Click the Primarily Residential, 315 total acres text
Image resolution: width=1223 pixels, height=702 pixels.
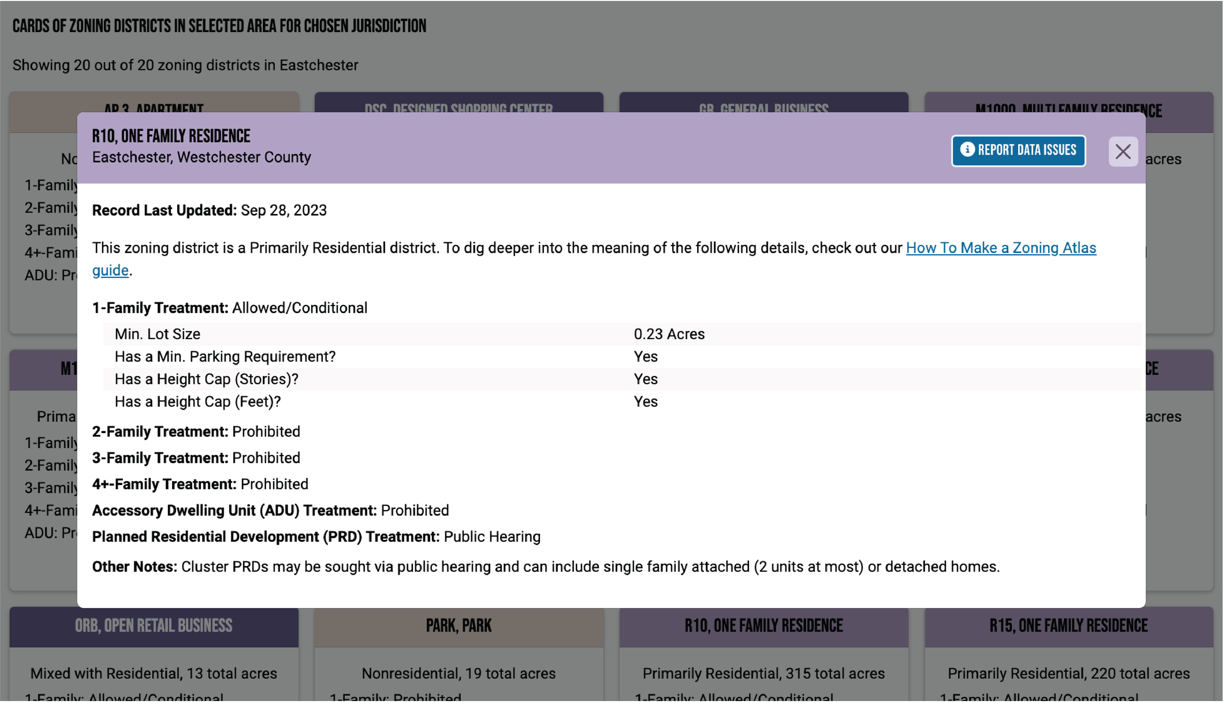763,673
